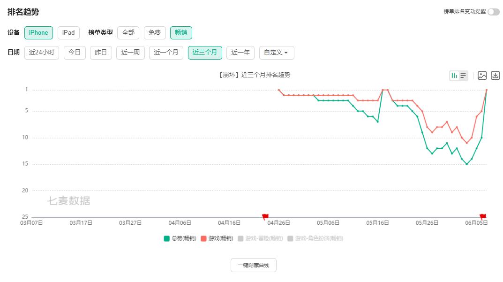Image resolution: width=503 pixels, height=282 pixels.
Task: Open the 自定义 date dropdown
Action: pos(277,53)
